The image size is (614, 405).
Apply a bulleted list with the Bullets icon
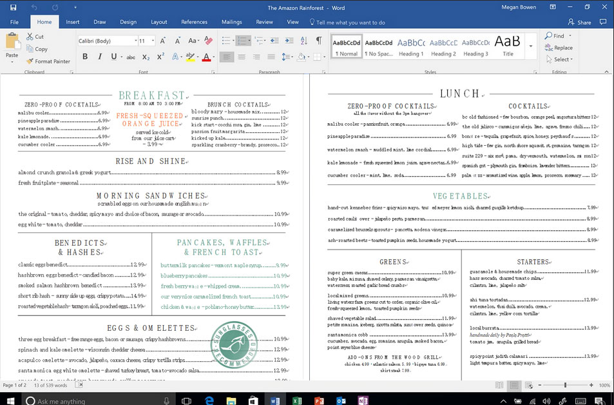[x=226, y=41]
